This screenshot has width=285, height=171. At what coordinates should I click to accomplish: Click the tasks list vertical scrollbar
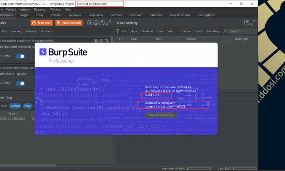click(112, 40)
